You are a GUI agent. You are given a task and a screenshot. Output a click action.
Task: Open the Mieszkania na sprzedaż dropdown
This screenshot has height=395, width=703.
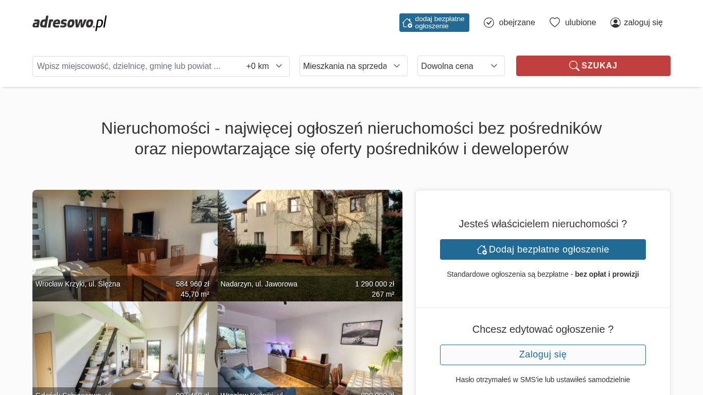click(354, 66)
